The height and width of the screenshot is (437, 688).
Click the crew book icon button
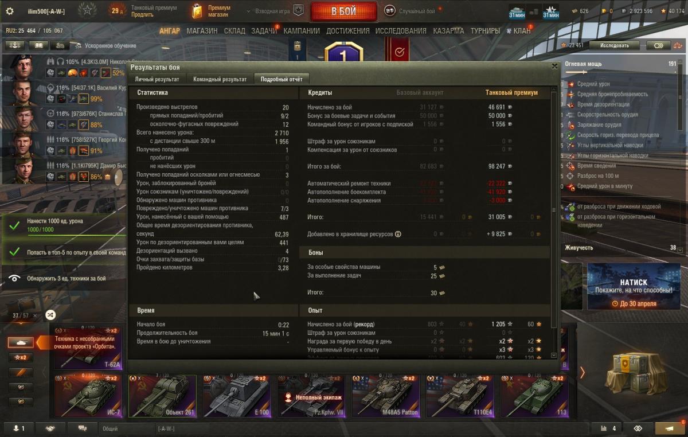coord(38,45)
